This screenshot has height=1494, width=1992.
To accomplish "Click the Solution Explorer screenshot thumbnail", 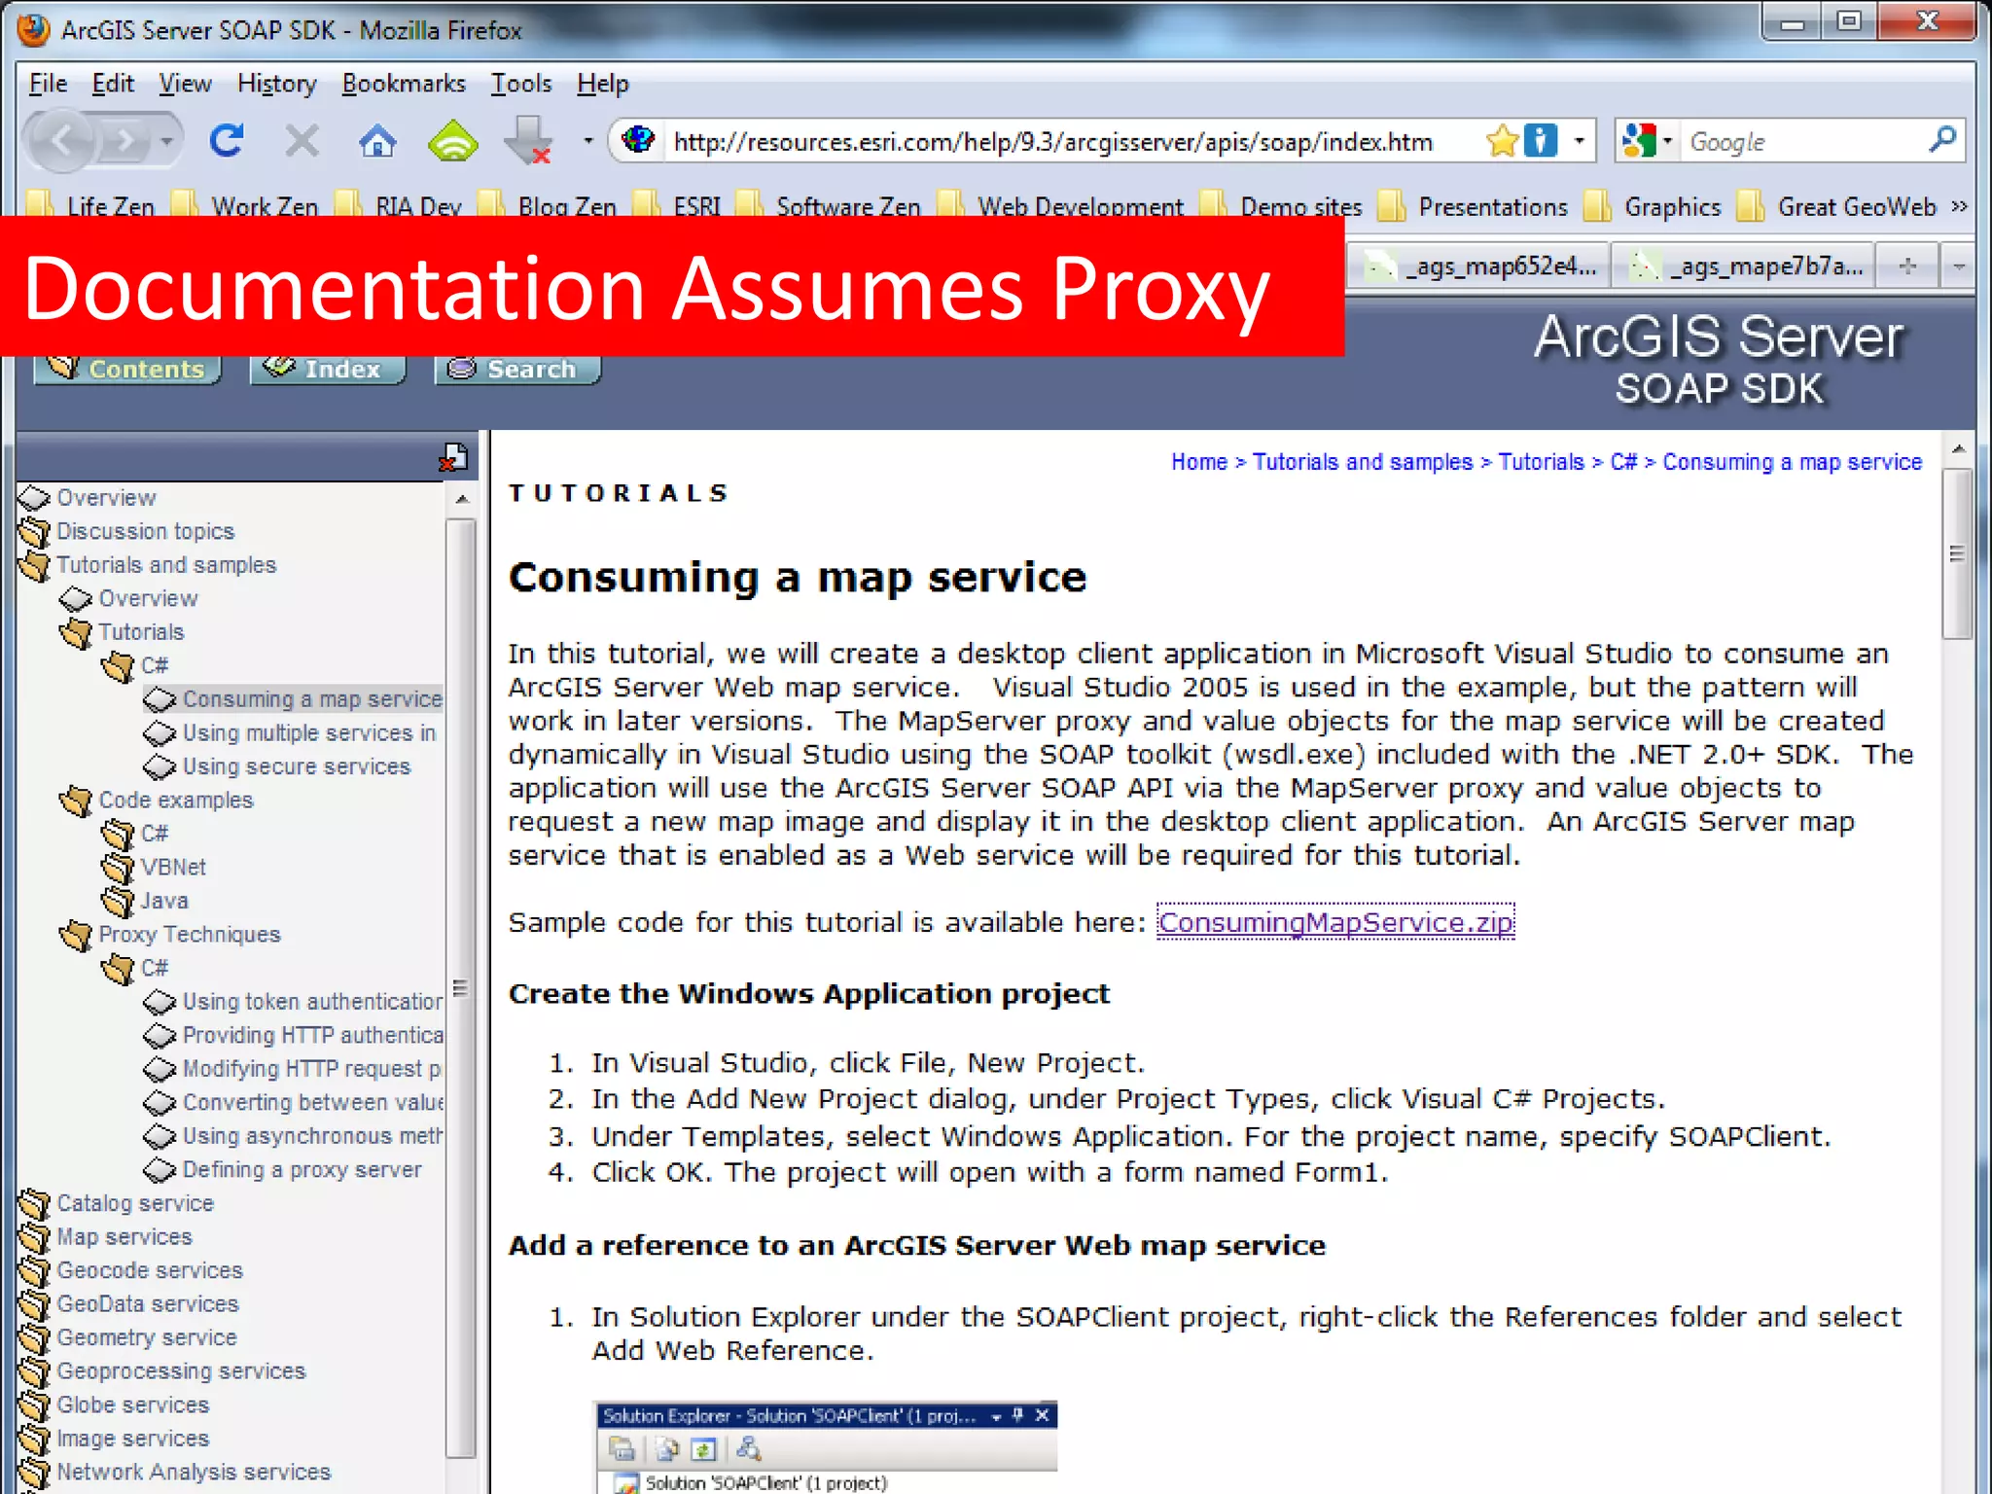I will [x=826, y=1447].
